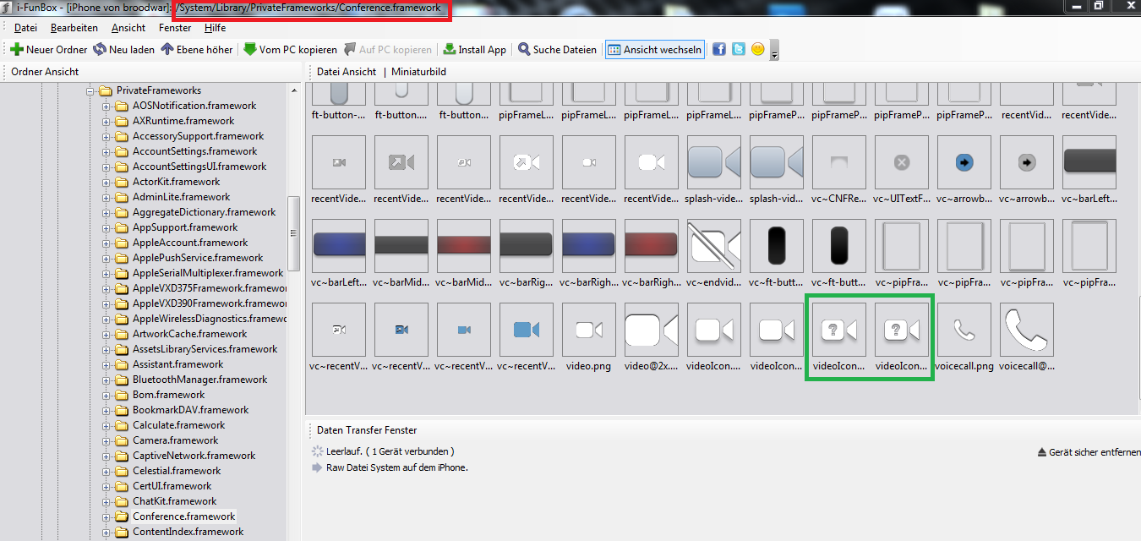Select the voicecall@ large phone thumbnail

[x=1027, y=331]
